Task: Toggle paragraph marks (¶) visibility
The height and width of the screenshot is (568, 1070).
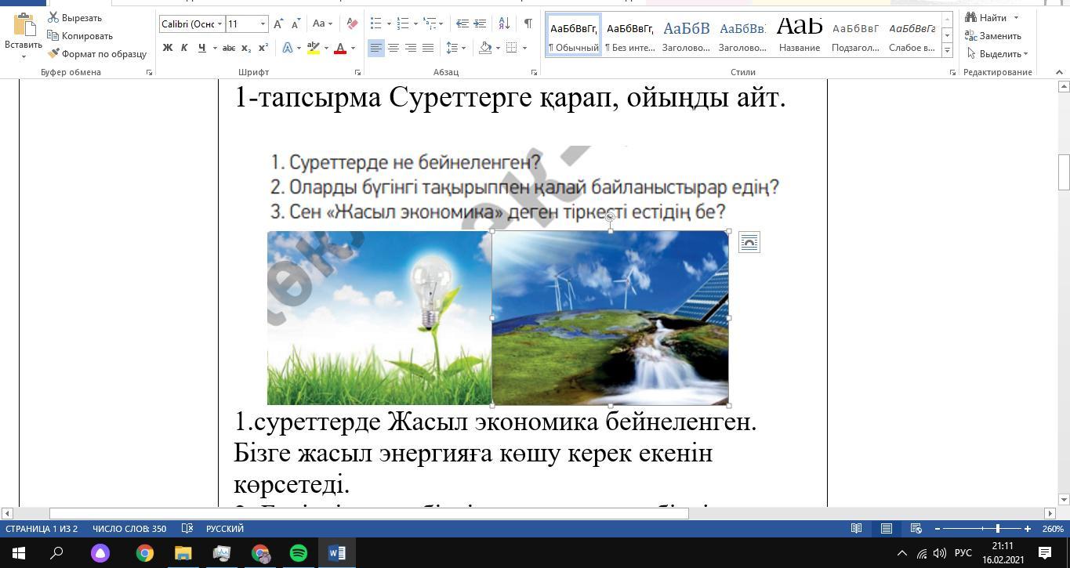Action: 528,24
